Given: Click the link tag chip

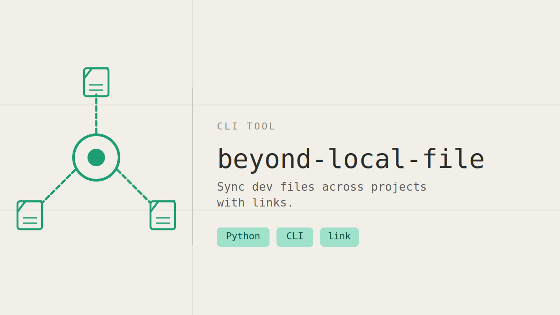Looking at the screenshot, I should 339,237.
